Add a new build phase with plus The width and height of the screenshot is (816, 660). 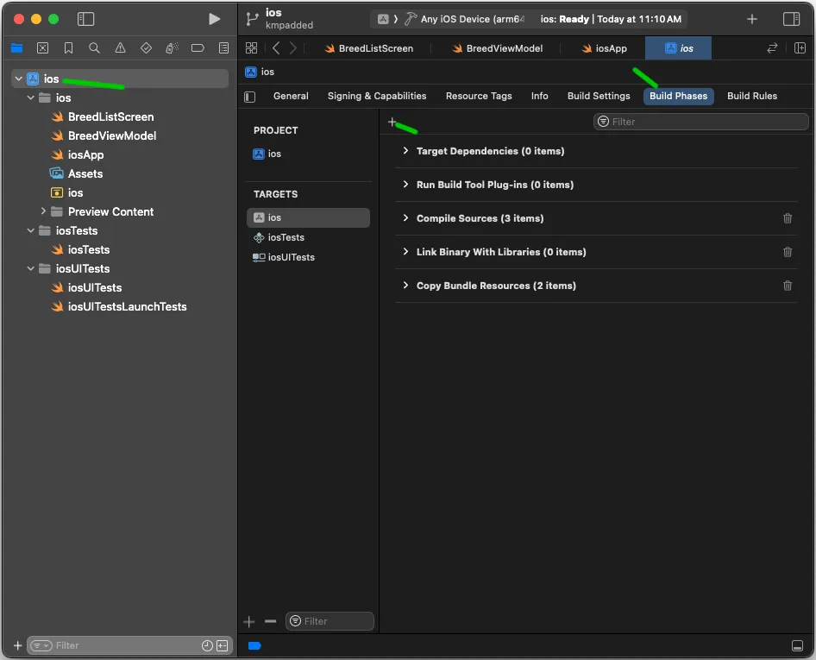pyautogui.click(x=392, y=122)
